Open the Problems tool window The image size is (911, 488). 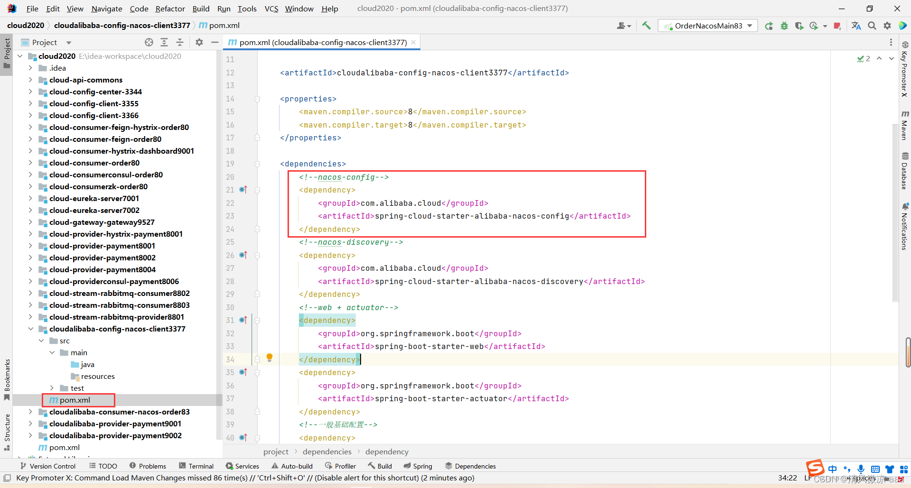point(148,466)
